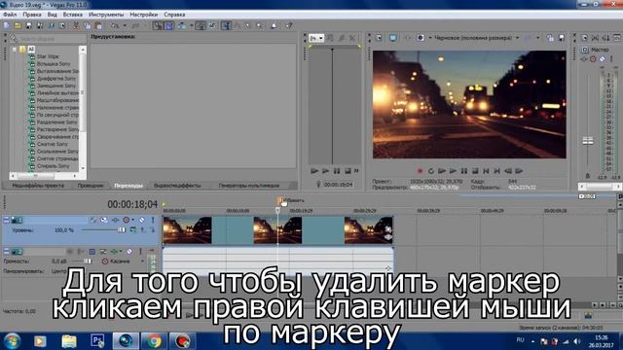Open Event Pan/Crop on the last clip

pos(388,229)
